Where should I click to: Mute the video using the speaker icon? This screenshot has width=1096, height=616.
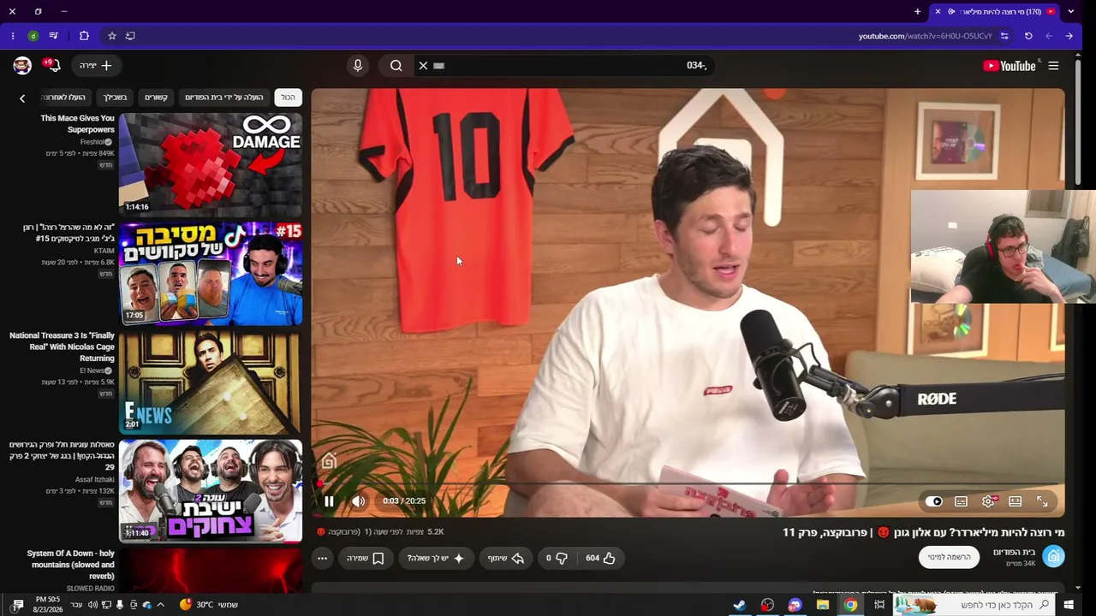(359, 501)
